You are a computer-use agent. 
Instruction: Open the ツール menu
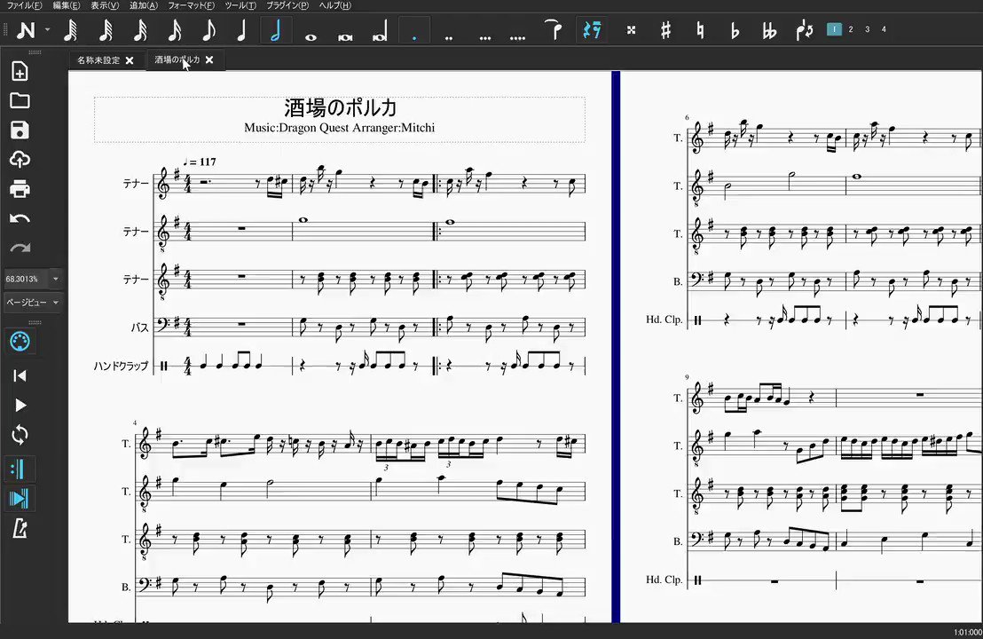pos(240,5)
